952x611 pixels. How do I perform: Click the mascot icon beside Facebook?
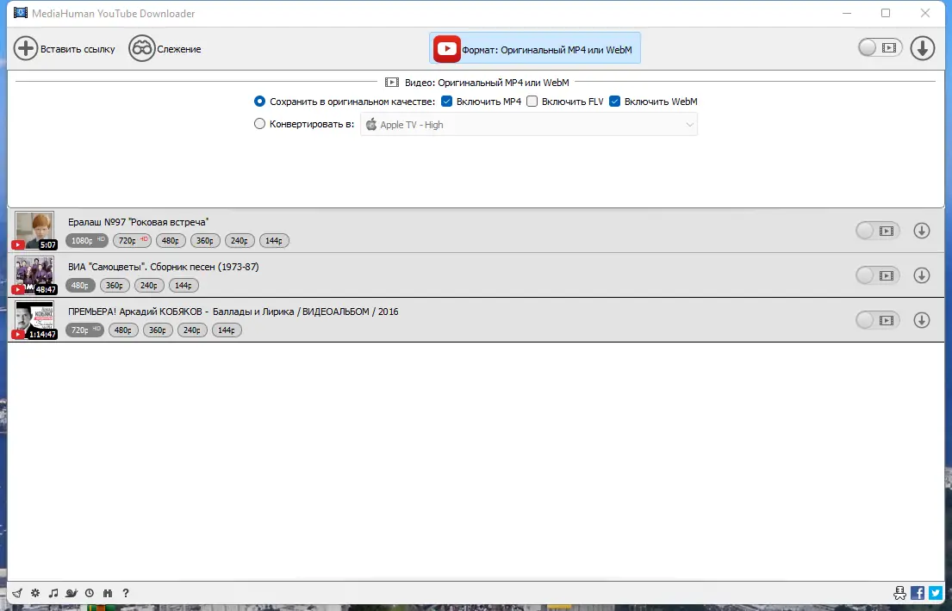[899, 593]
